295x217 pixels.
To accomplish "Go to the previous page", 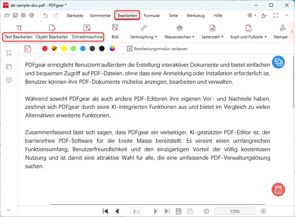I will click(x=117, y=211).
